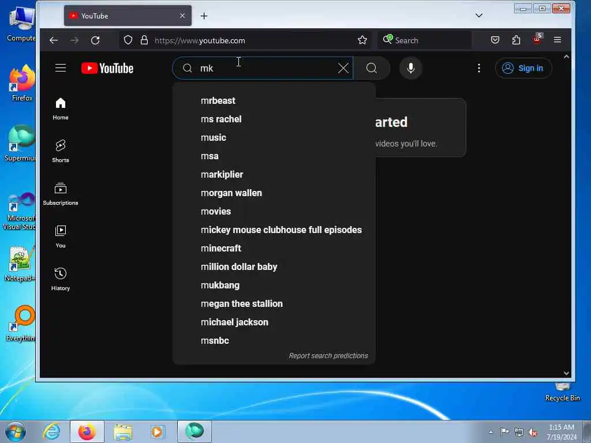The image size is (591, 443).
Task: Click the taskbar clock showing 1:15 AM
Action: (562, 432)
